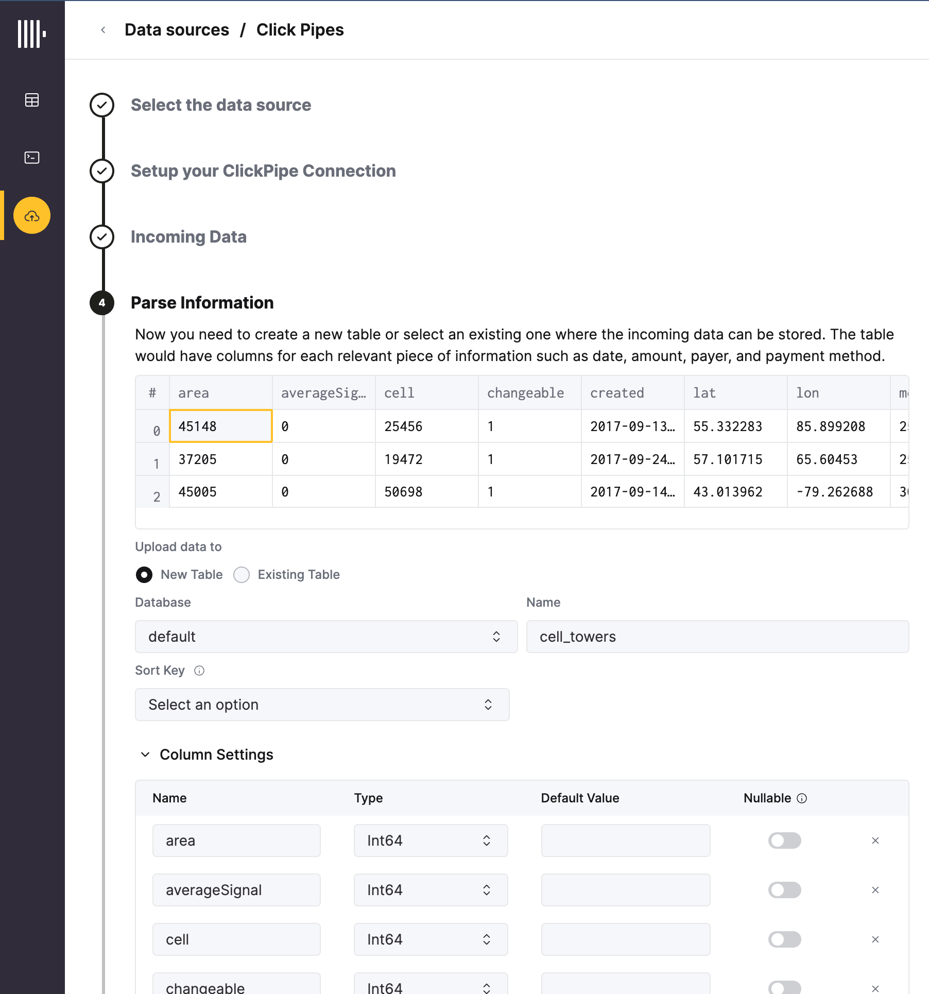Open the cloud upload data sources icon
The image size is (929, 994).
tap(32, 215)
